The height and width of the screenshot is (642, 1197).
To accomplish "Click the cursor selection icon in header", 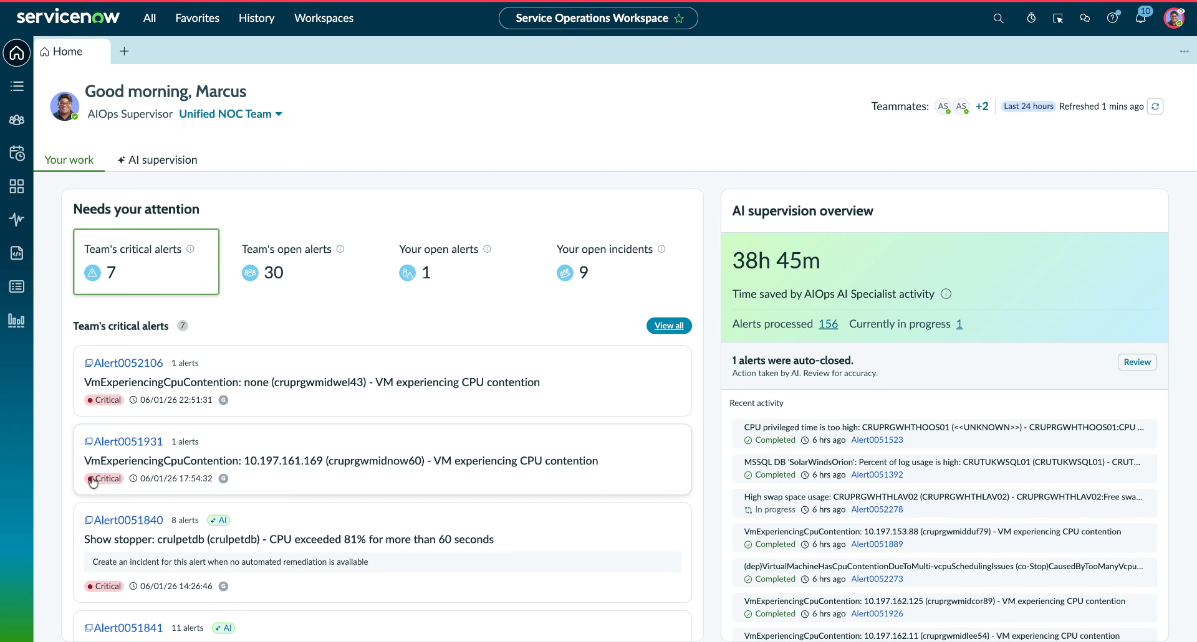I will [x=1058, y=18].
